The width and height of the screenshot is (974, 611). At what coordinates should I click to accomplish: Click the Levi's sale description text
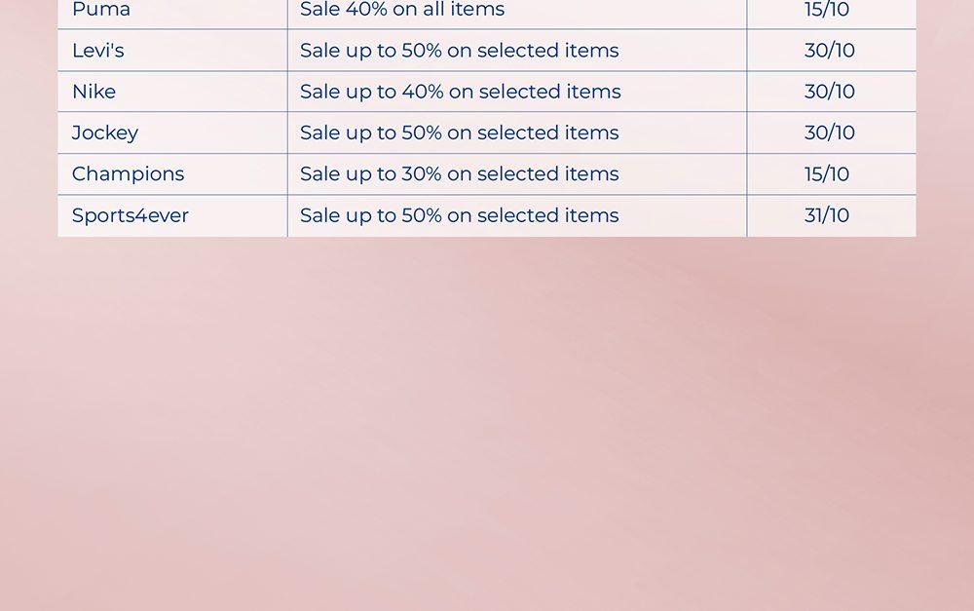click(x=459, y=51)
